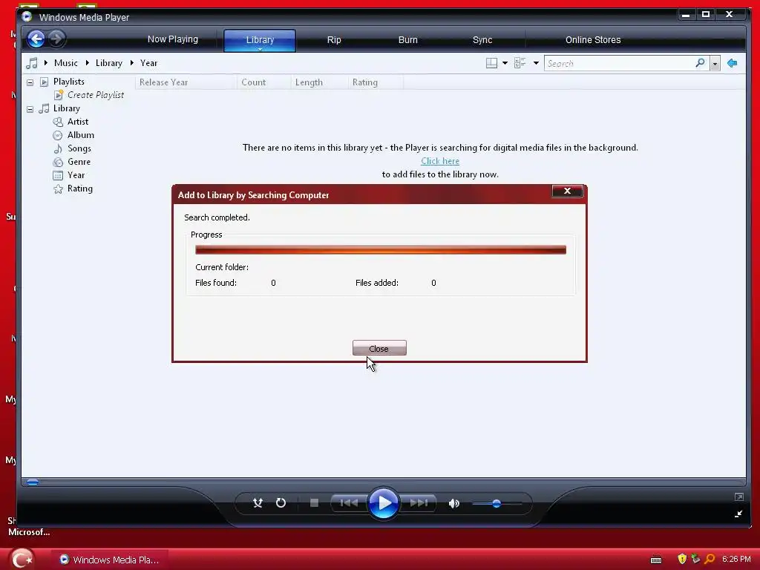
Task: Expand the breadcrumb arrow before Year
Action: (132, 62)
